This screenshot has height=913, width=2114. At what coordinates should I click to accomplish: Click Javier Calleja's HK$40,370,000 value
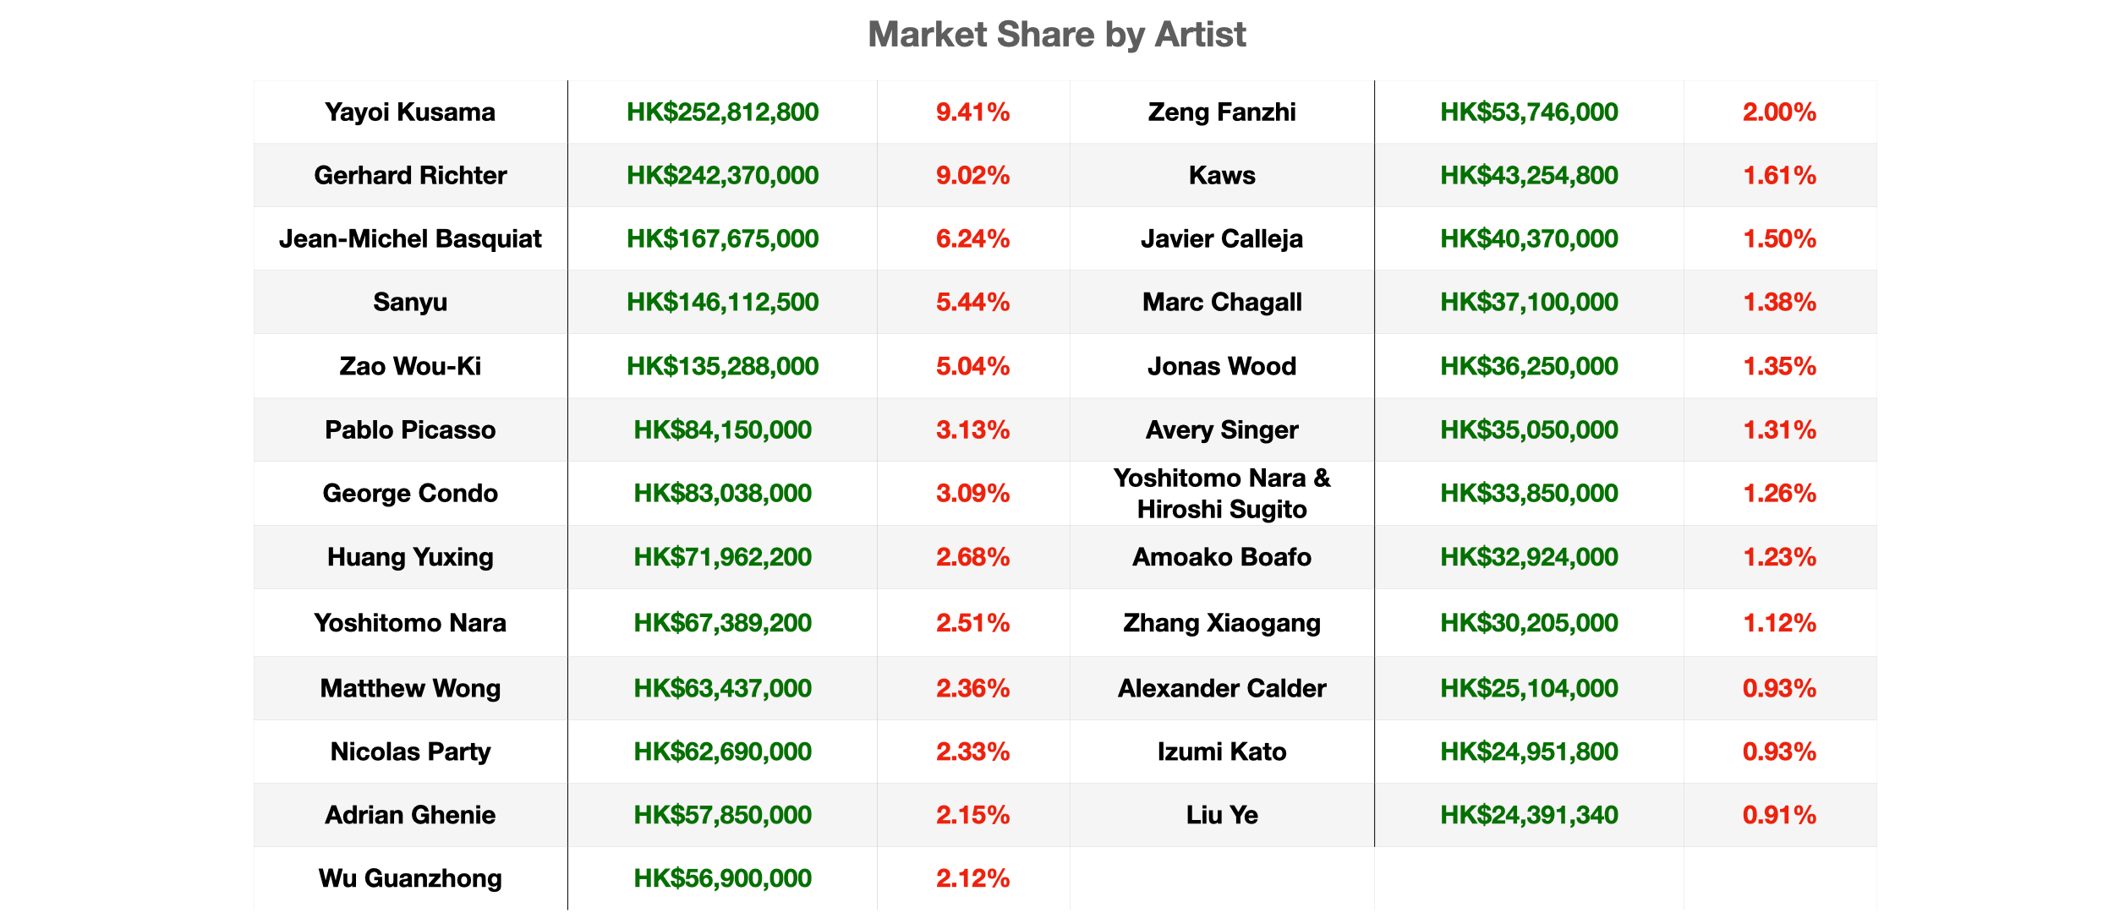(x=1529, y=238)
